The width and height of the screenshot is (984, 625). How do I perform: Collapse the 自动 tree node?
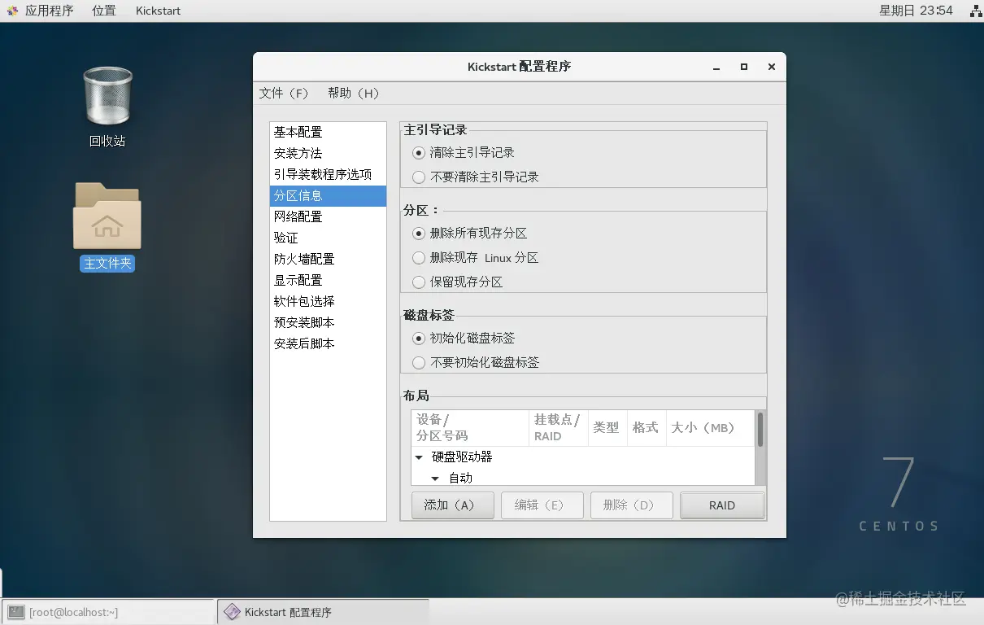pyautogui.click(x=435, y=479)
